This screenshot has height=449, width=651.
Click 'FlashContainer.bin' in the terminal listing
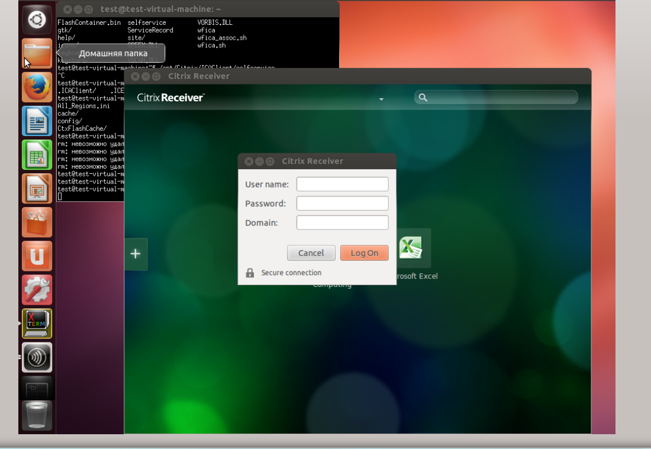(x=89, y=22)
